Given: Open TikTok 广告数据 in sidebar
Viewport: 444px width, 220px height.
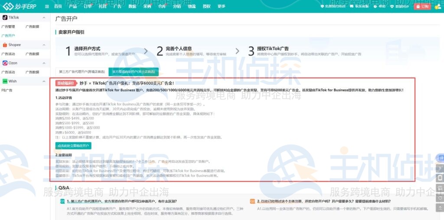Looking at the screenshot, I should click(x=32, y=26).
